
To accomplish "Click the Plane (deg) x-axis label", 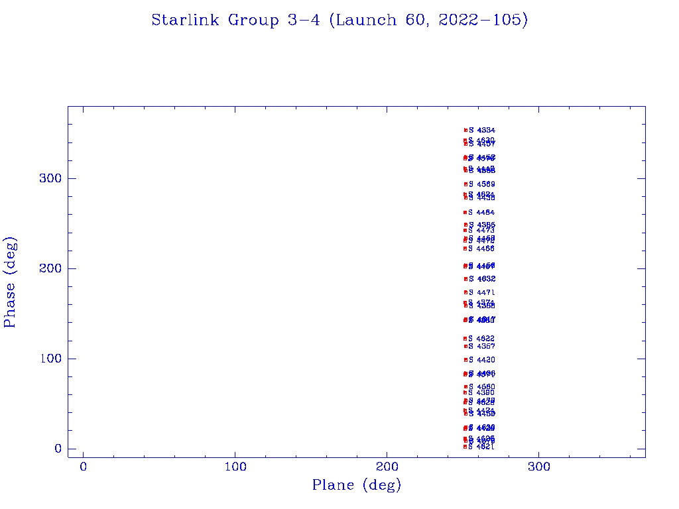I will point(357,486).
